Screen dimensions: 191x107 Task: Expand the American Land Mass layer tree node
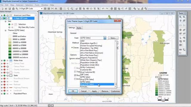[x=2, y=15]
